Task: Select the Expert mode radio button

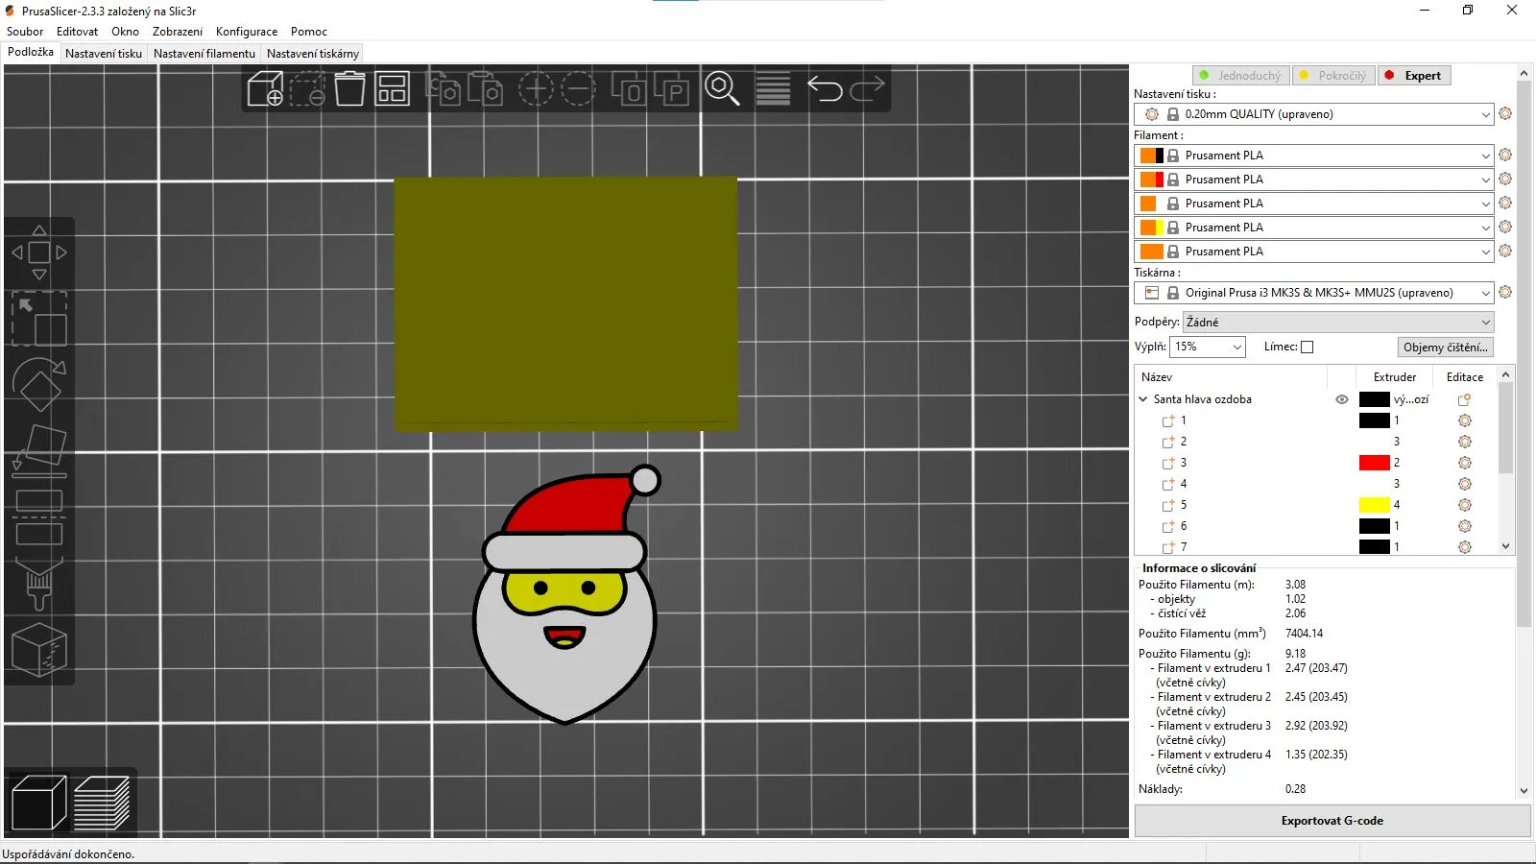Action: point(1414,76)
